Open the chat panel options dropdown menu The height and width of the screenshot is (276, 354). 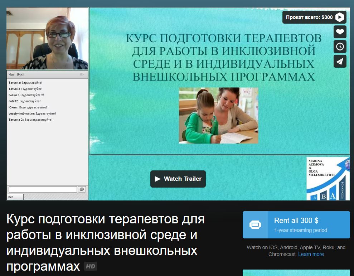pyautogui.click(x=82, y=74)
